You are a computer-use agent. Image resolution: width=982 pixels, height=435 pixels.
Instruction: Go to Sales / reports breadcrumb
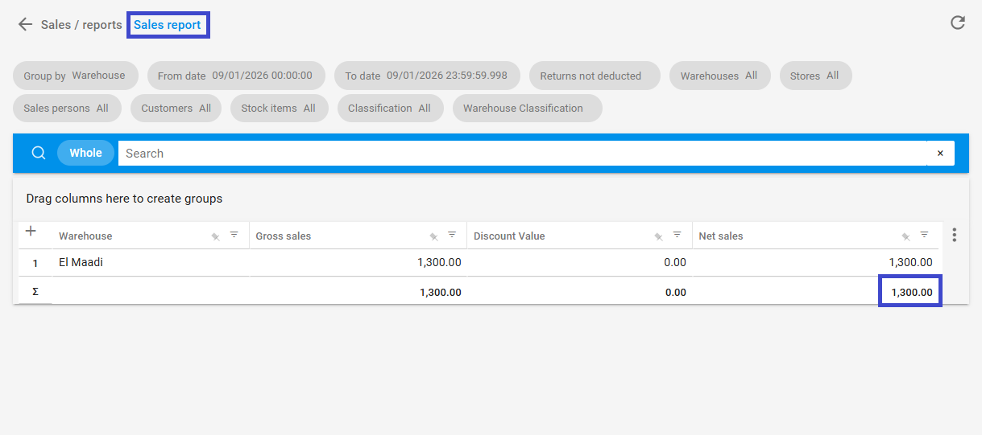click(x=81, y=25)
